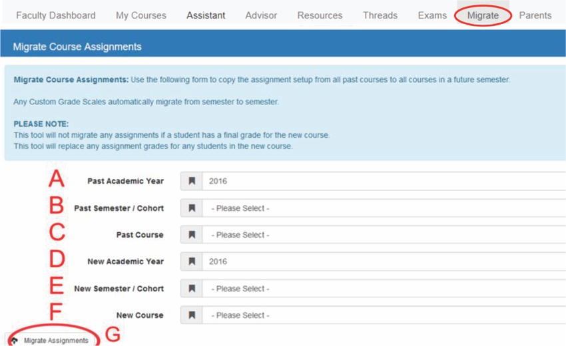The width and height of the screenshot is (566, 346).
Task: Switch to the Migrate tab
Action: click(483, 15)
